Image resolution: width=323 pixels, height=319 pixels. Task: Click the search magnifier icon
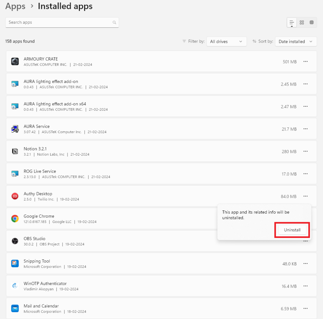tap(114, 22)
